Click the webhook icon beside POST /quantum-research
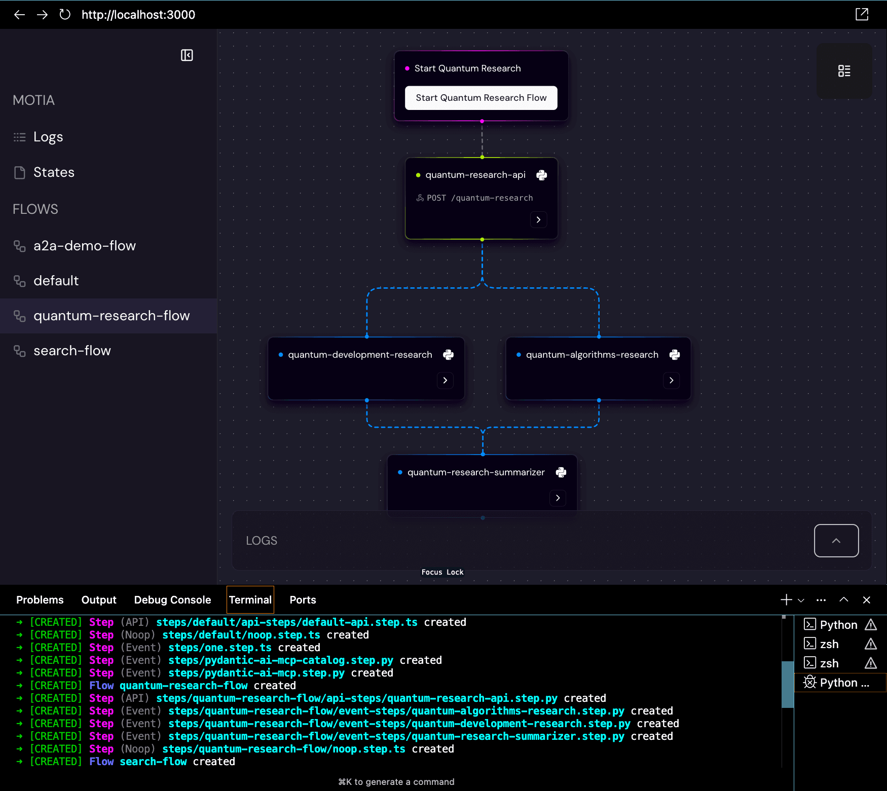The width and height of the screenshot is (887, 791). click(420, 198)
